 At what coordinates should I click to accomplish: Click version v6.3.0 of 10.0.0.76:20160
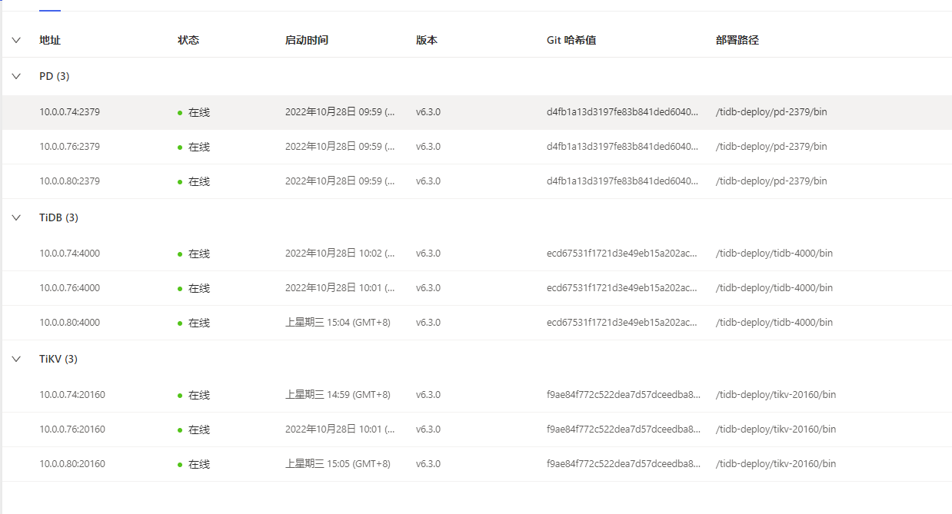(x=428, y=429)
